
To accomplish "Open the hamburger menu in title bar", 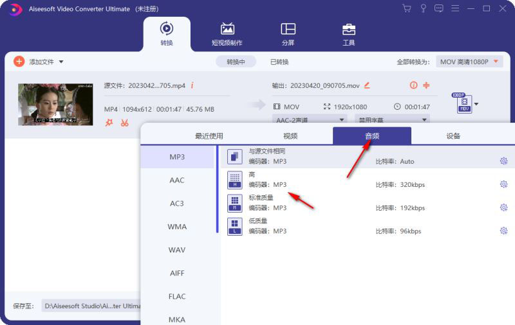I will pyautogui.click(x=455, y=8).
